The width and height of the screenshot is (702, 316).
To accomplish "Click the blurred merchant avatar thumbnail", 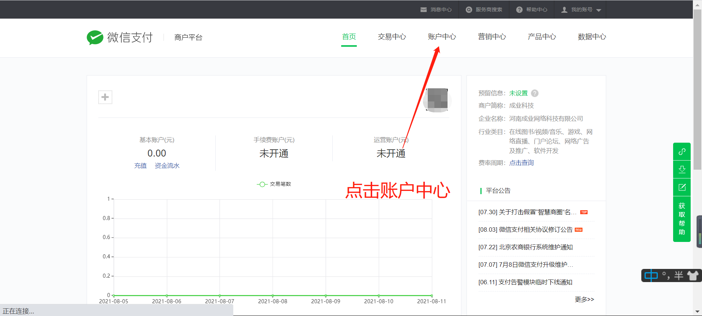I will click(x=437, y=100).
